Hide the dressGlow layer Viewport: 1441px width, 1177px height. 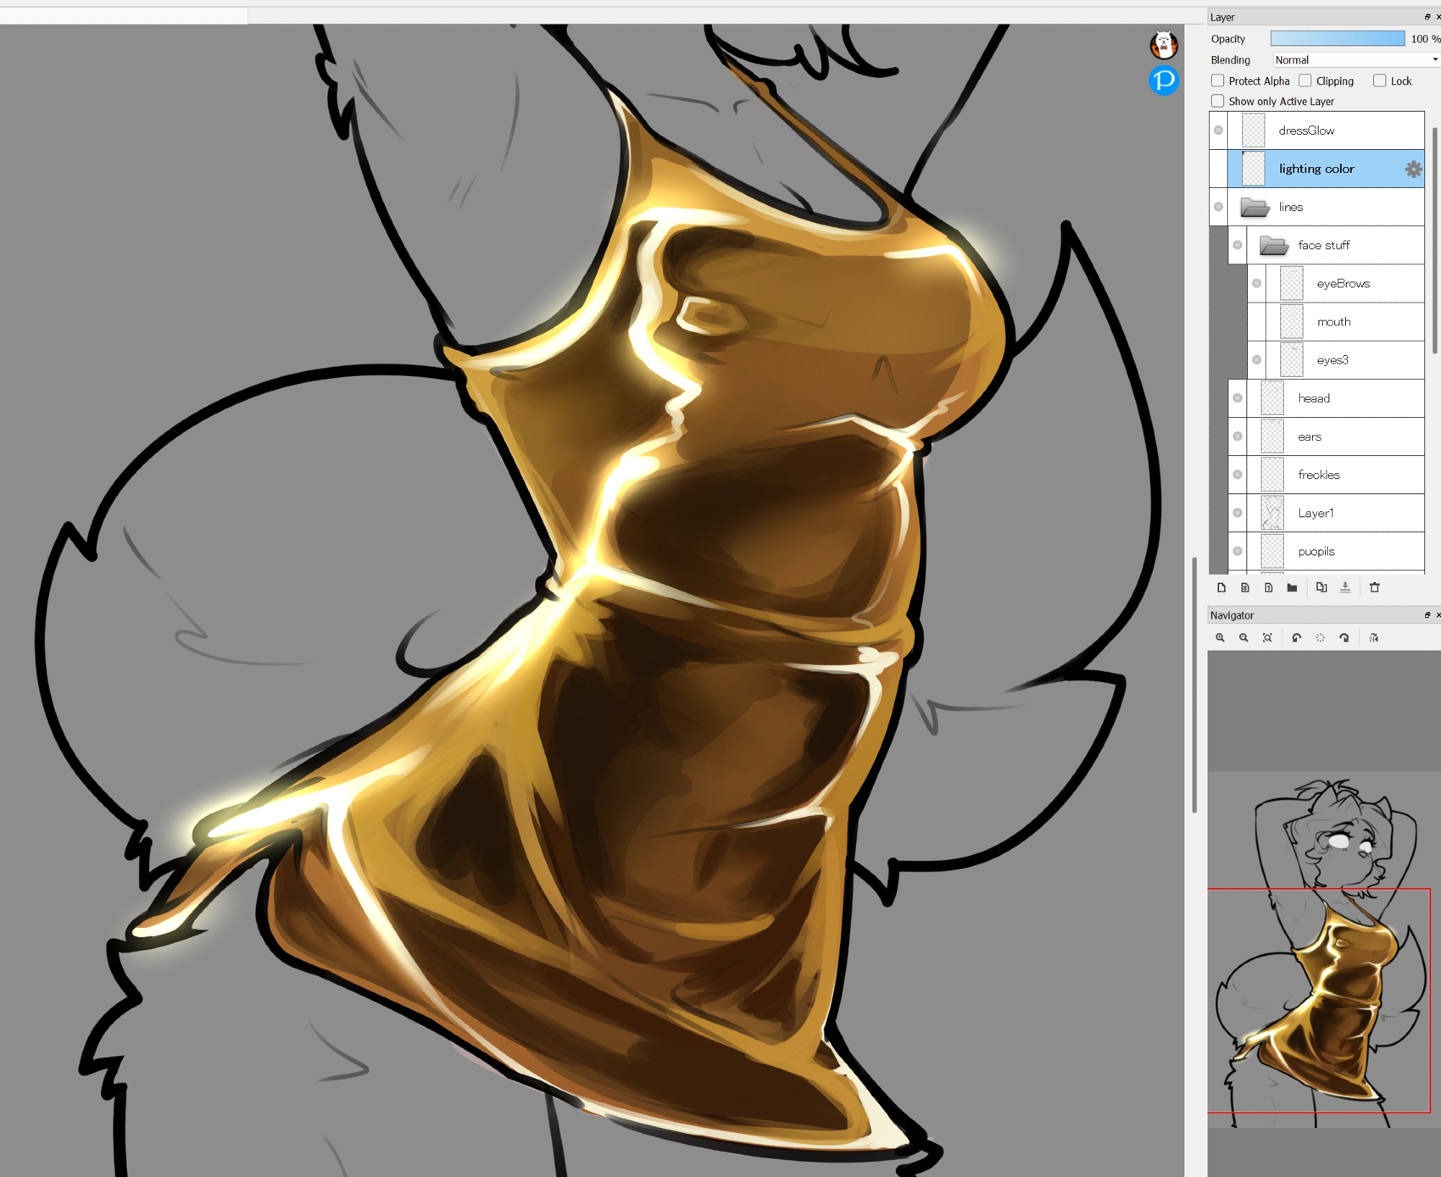pos(1218,130)
